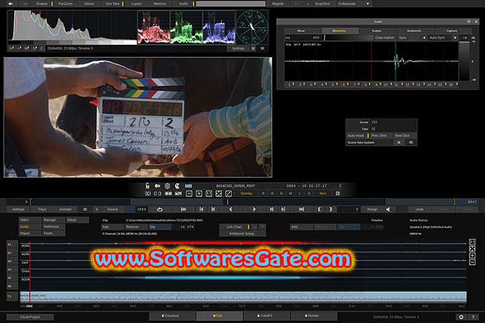
Task: Click the play forward arrow
Action: click(x=254, y=209)
